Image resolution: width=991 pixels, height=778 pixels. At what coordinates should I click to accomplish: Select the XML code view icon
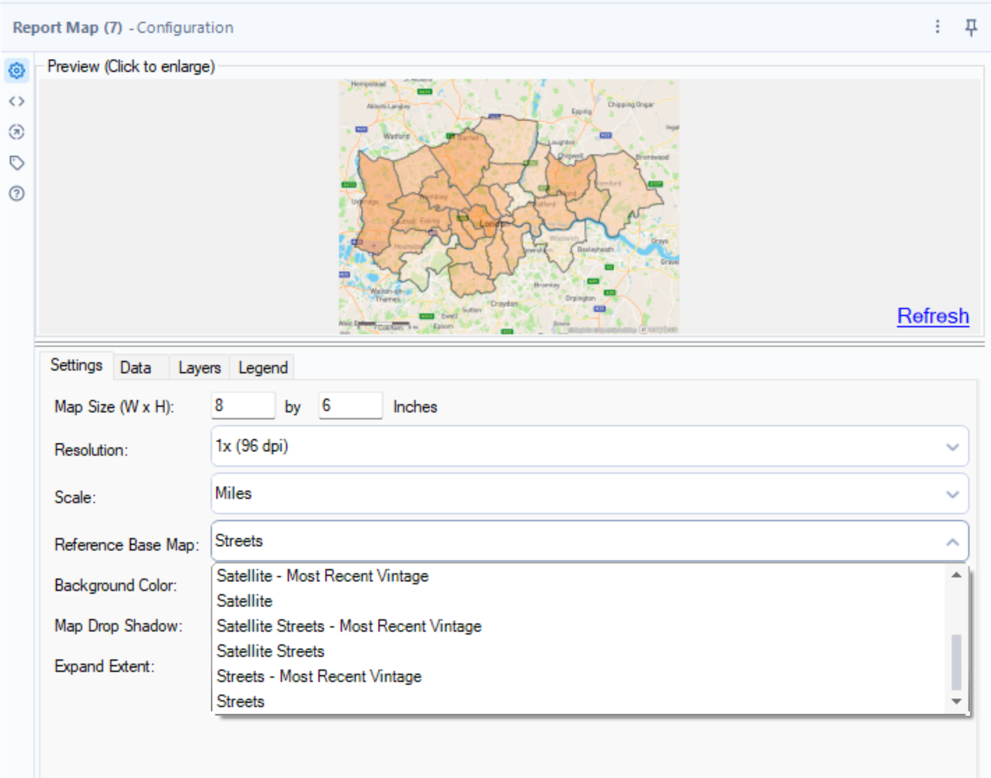coord(17,101)
